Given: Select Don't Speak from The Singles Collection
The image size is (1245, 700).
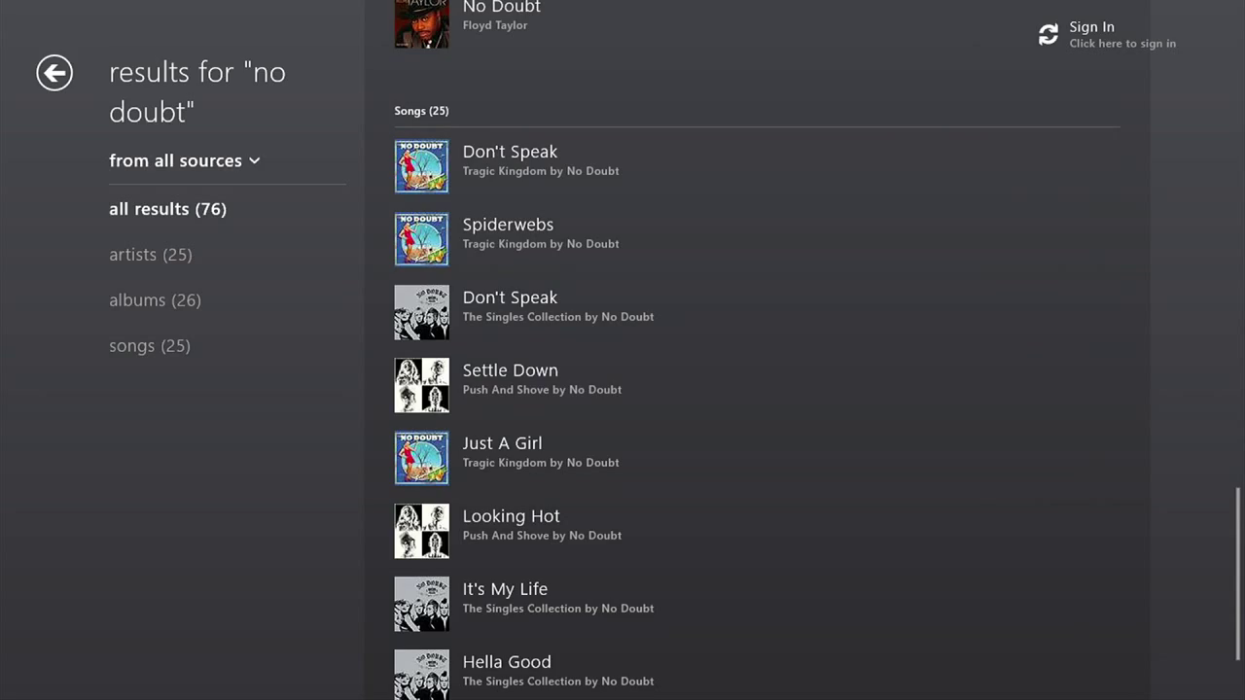Looking at the screenshot, I should click(x=510, y=297).
